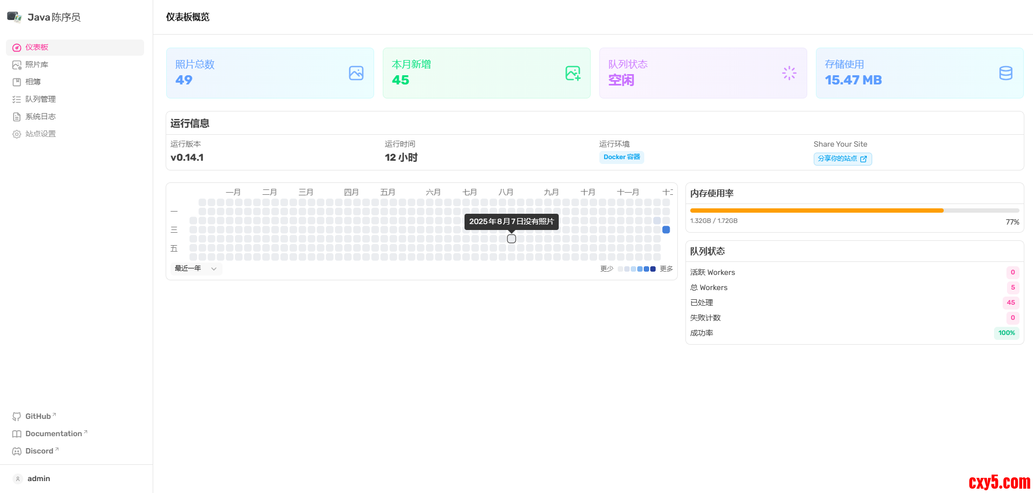Open 系统日志 from the sidebar

(41, 117)
